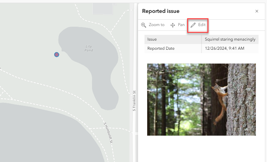267x162 pixels.
Task: Choose the Pan action label
Action: pyautogui.click(x=181, y=25)
